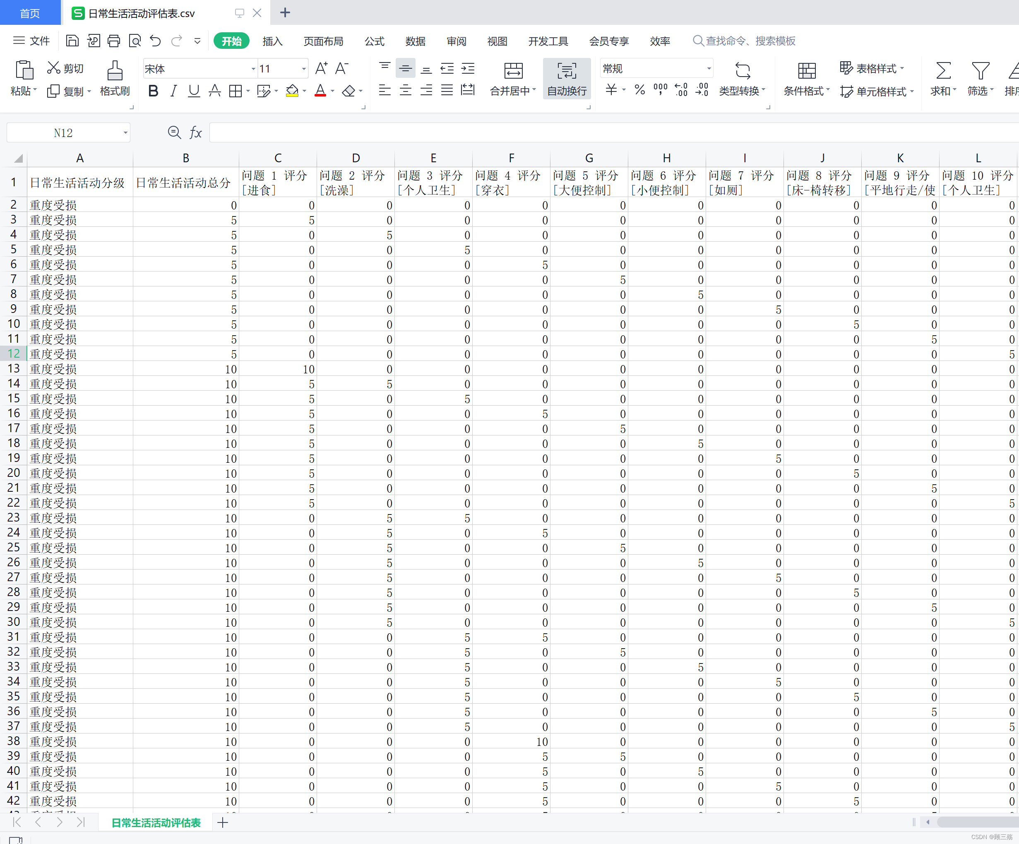Click the Filter (筛选) funnel icon
The height and width of the screenshot is (844, 1019).
pyautogui.click(x=980, y=71)
